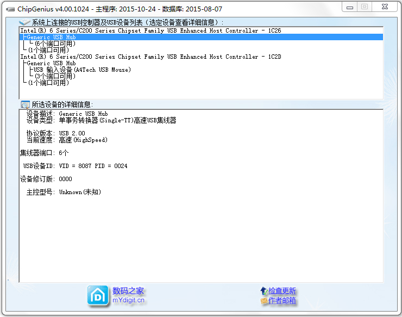Click the 设备描述: Generic USB Hub line
The image size is (402, 317).
tap(67, 114)
